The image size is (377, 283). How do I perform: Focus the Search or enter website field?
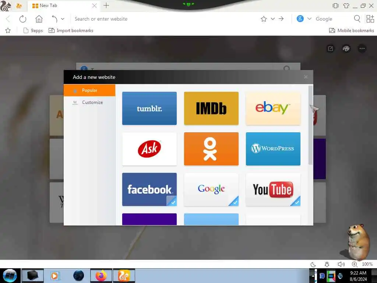click(166, 19)
